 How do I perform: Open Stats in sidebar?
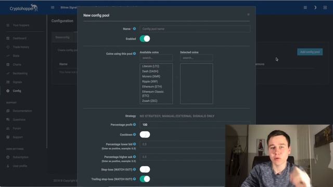click(16, 56)
